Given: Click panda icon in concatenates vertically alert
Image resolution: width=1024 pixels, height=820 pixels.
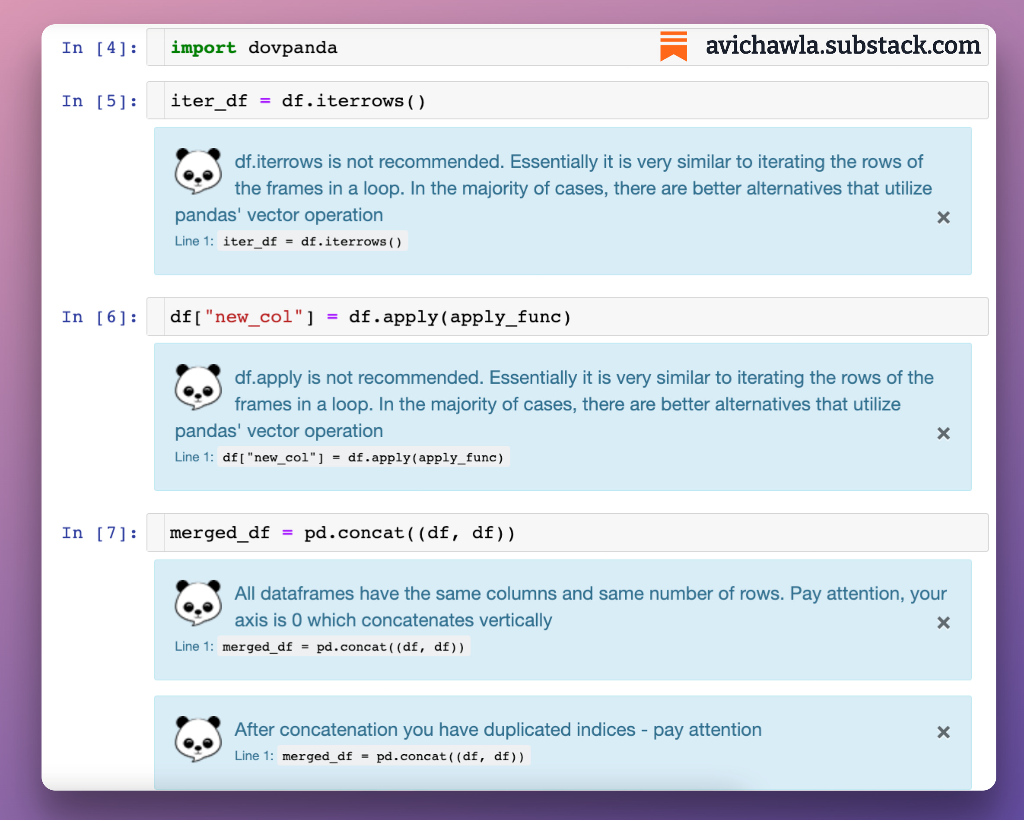Looking at the screenshot, I should point(198,602).
